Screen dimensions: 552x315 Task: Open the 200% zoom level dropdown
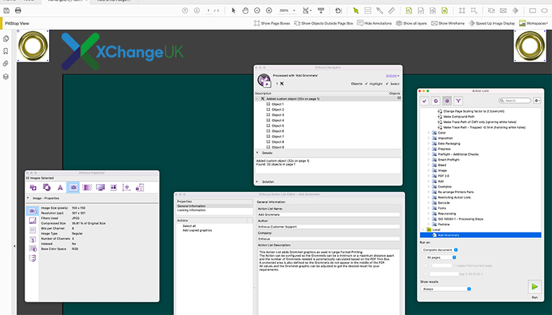click(x=288, y=10)
